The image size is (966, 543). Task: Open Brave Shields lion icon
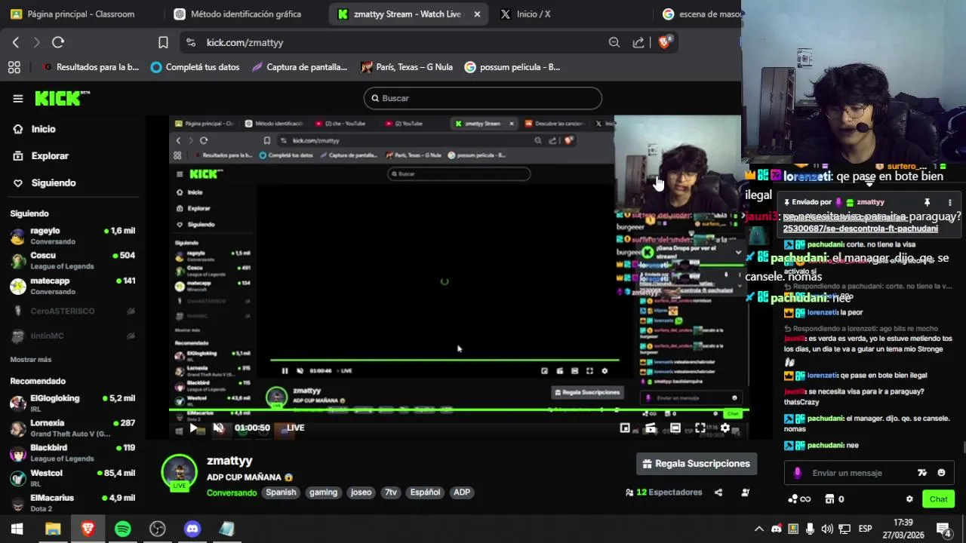(664, 42)
